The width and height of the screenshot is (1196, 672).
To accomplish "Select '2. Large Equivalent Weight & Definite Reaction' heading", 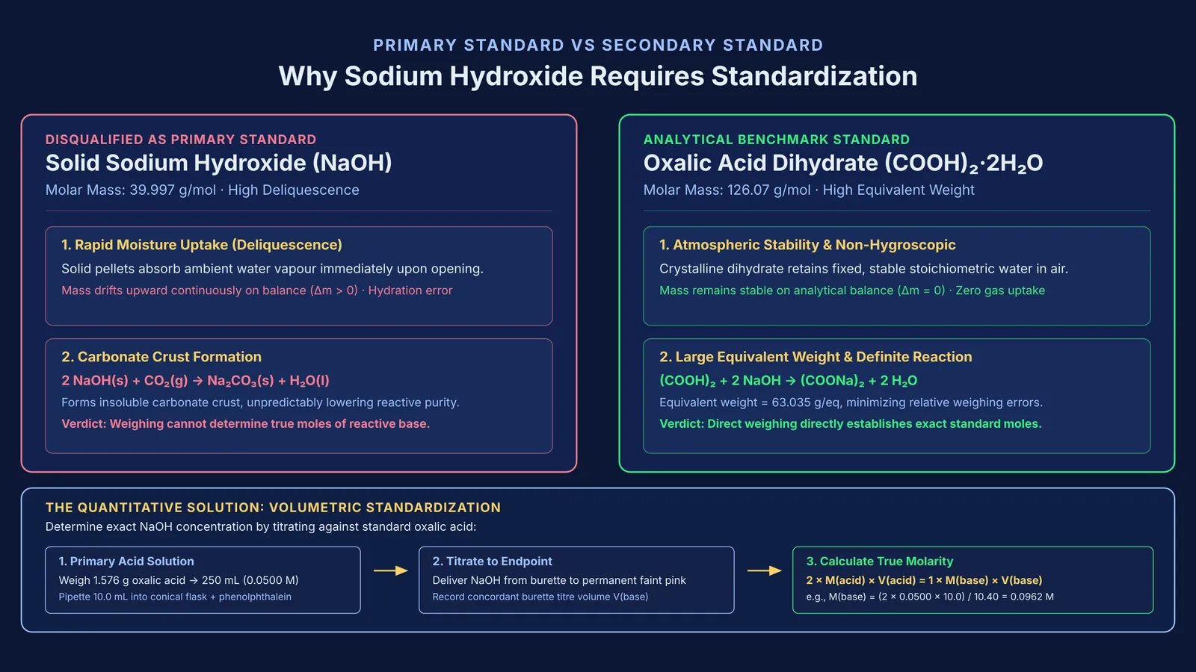I will [x=816, y=357].
